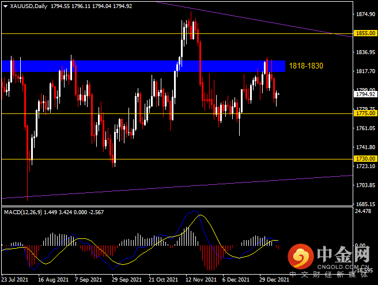
Task: Click the 1703.85 price scale value
Action: point(366,185)
